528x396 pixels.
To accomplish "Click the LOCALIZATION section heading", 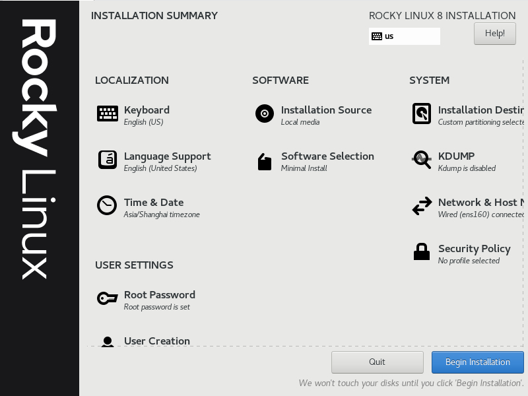I will click(x=131, y=81).
